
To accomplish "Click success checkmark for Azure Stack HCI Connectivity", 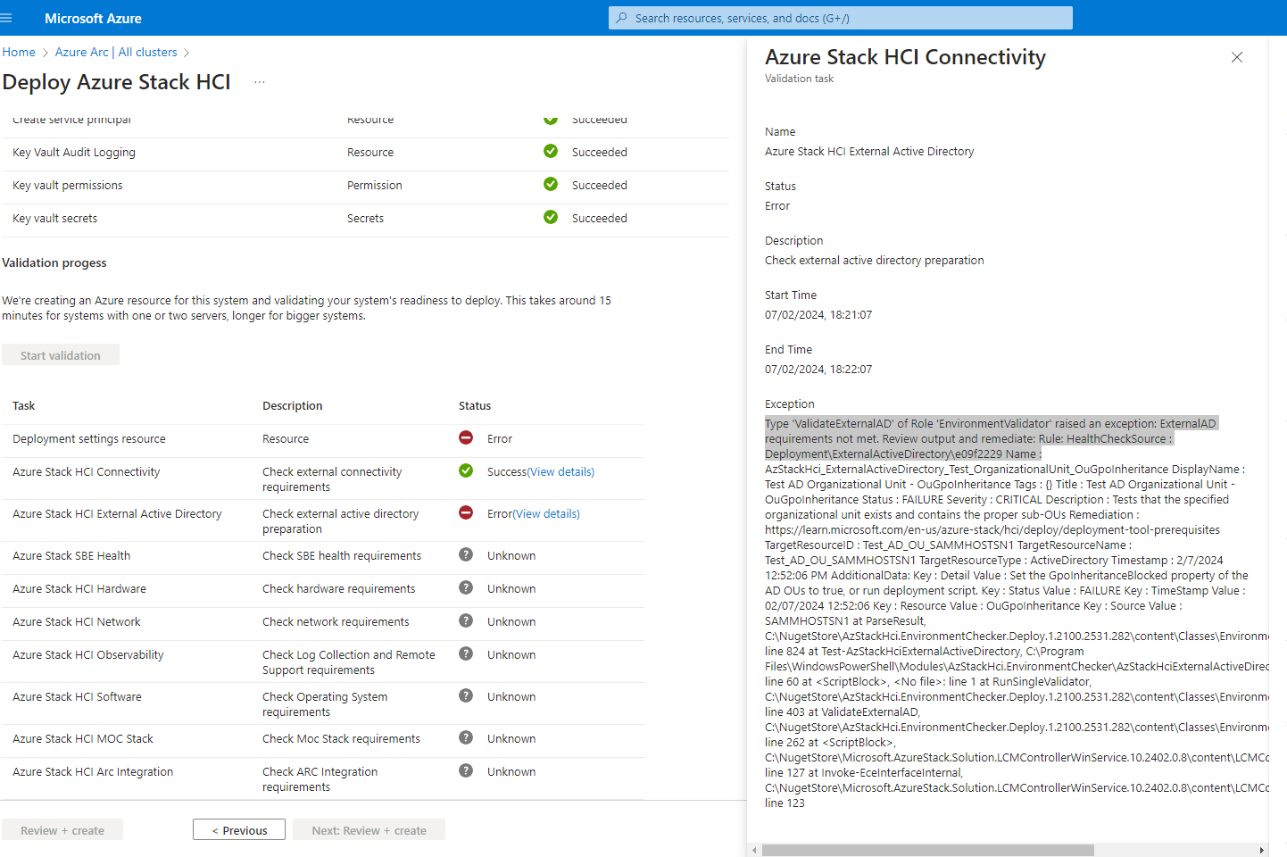I will click(x=466, y=470).
